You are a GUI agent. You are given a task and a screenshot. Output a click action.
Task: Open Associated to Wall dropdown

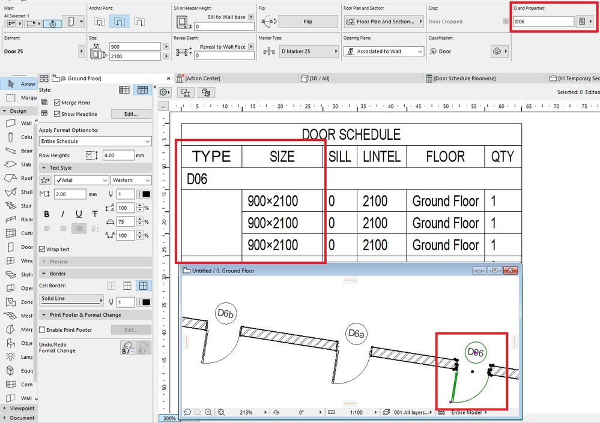coord(384,51)
